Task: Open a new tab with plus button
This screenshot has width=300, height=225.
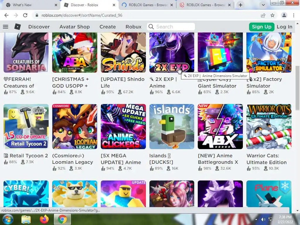Action: (241, 5)
